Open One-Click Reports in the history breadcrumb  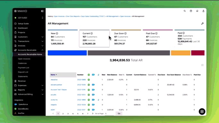point(73,16)
